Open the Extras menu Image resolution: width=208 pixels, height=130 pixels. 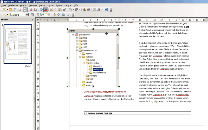[x=51, y=5]
